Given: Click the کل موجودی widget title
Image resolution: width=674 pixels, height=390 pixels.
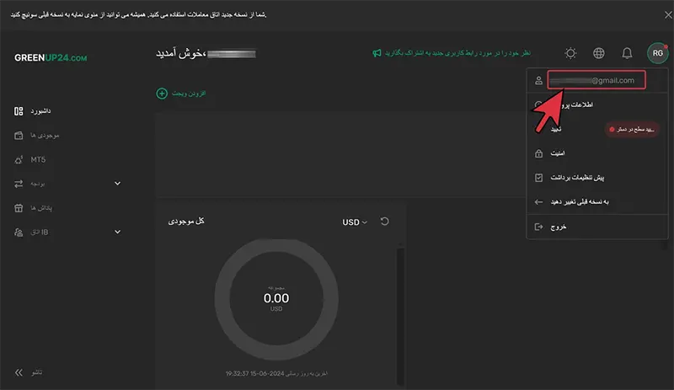Looking at the screenshot, I should coord(186,221).
